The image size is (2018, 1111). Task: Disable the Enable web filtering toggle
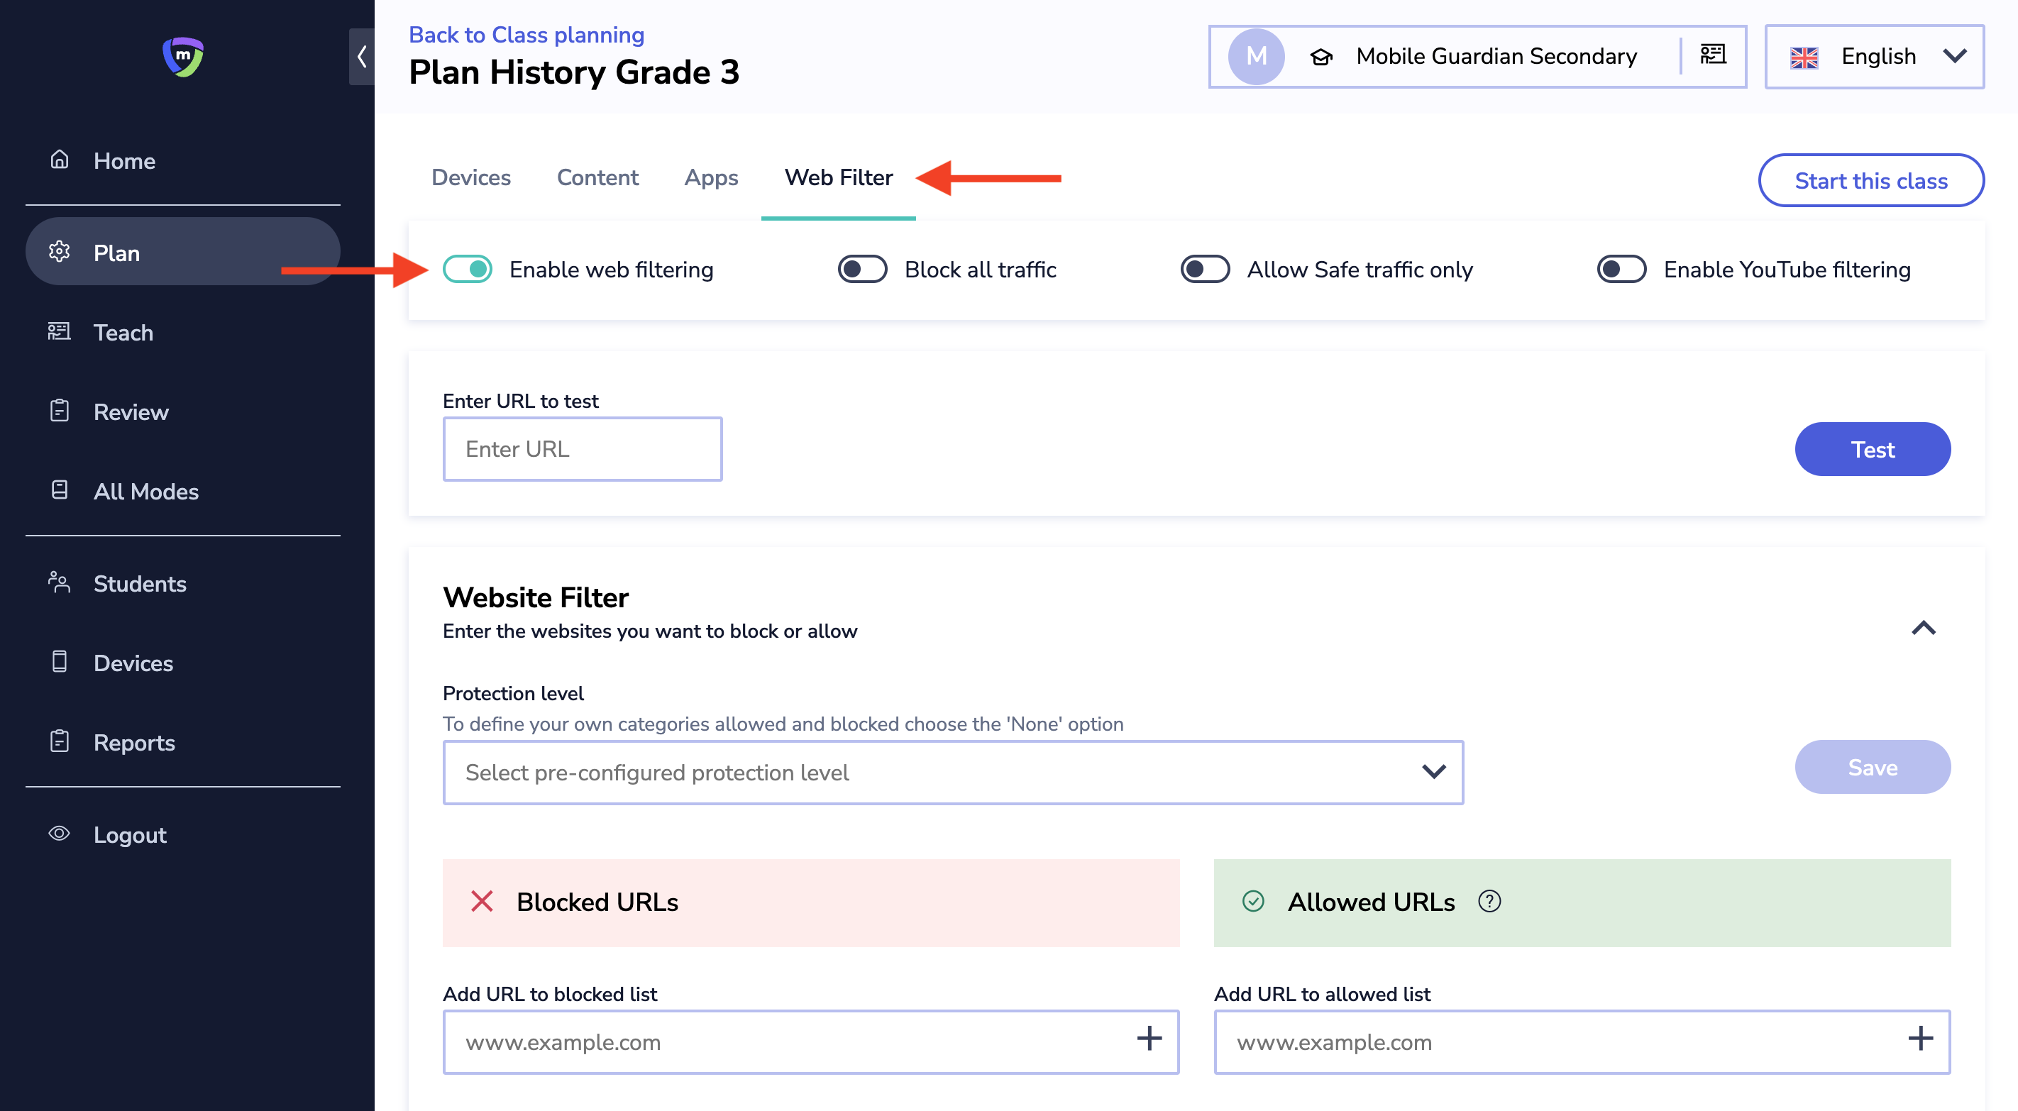click(468, 270)
